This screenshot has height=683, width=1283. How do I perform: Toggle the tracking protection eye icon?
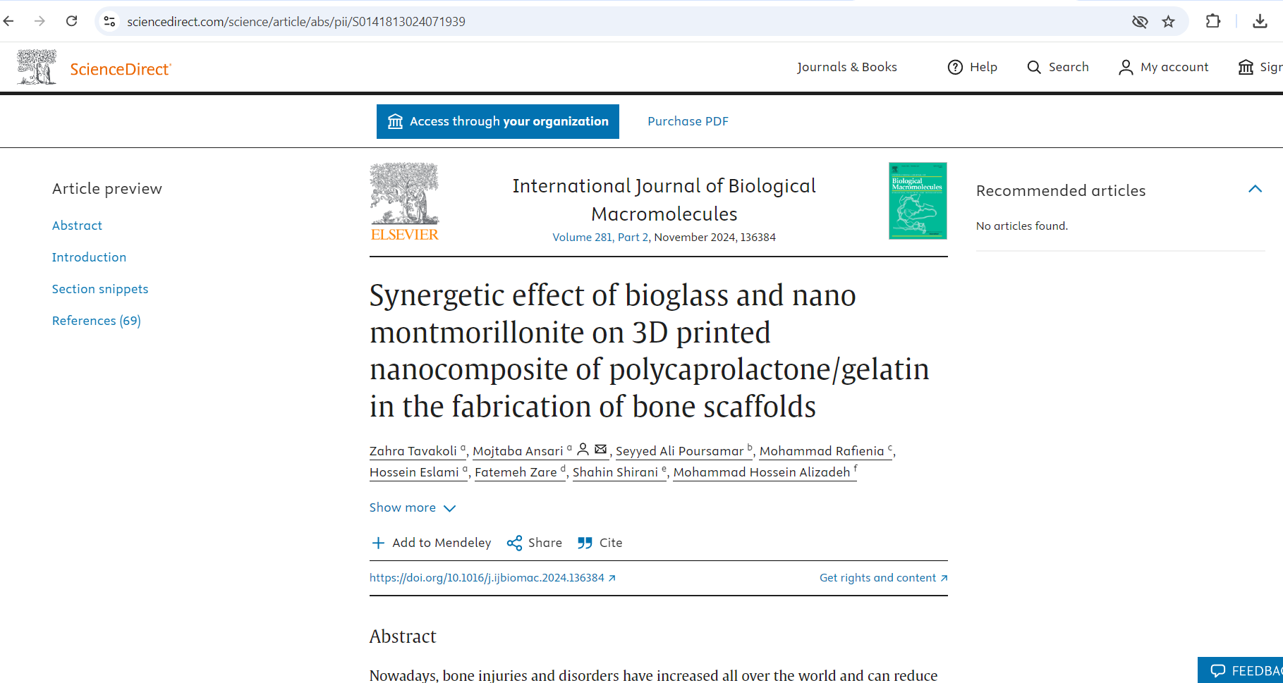tap(1140, 21)
